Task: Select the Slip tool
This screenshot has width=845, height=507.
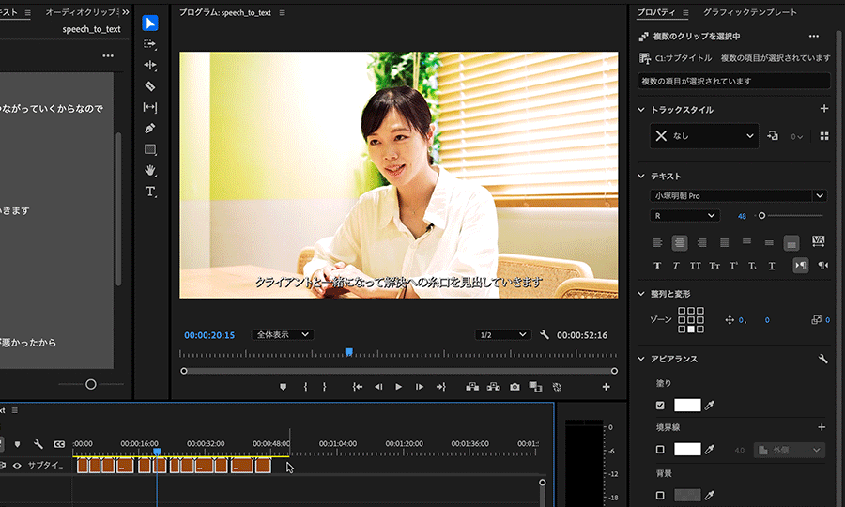Action: tap(150, 107)
